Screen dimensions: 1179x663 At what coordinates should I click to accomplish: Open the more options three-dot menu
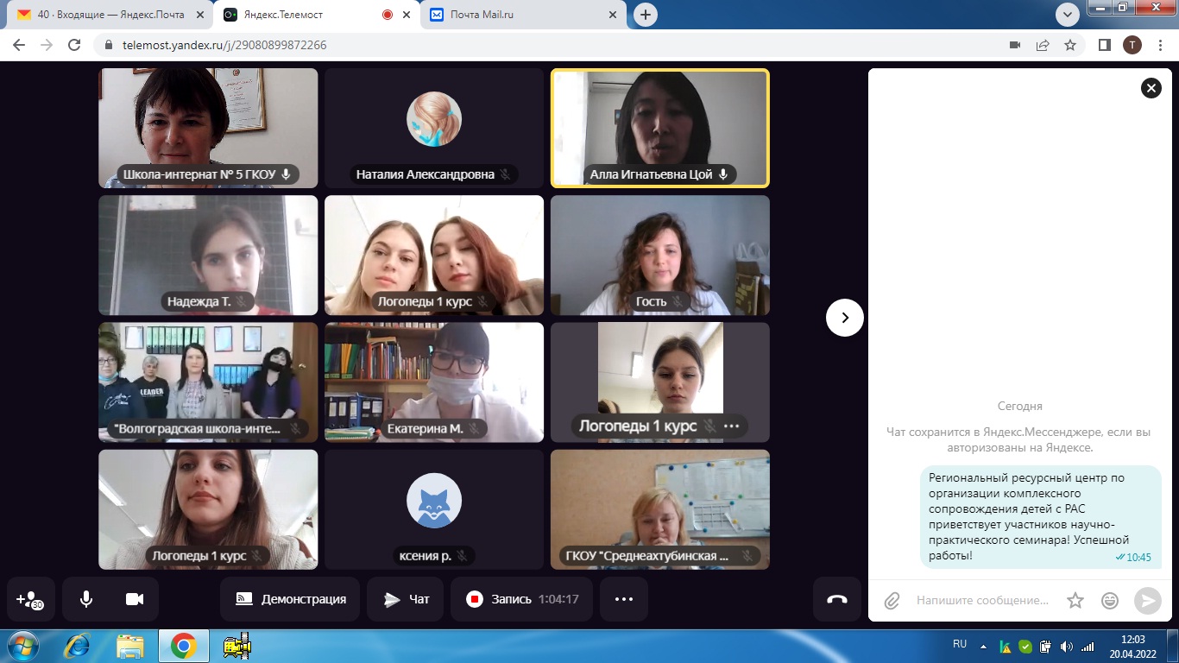point(624,599)
